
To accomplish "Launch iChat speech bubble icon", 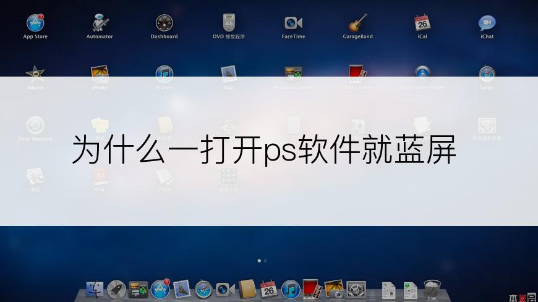I will pyautogui.click(x=487, y=23).
